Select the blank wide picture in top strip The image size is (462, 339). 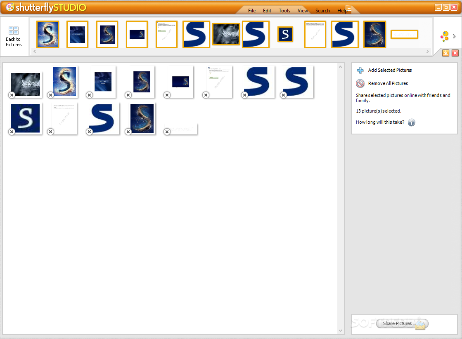pyautogui.click(x=404, y=34)
